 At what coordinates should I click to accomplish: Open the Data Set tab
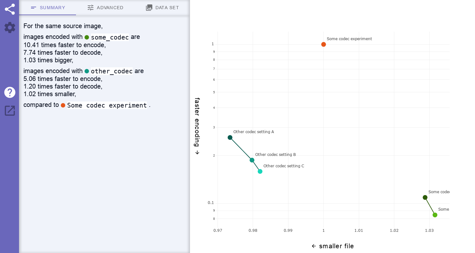point(162,8)
